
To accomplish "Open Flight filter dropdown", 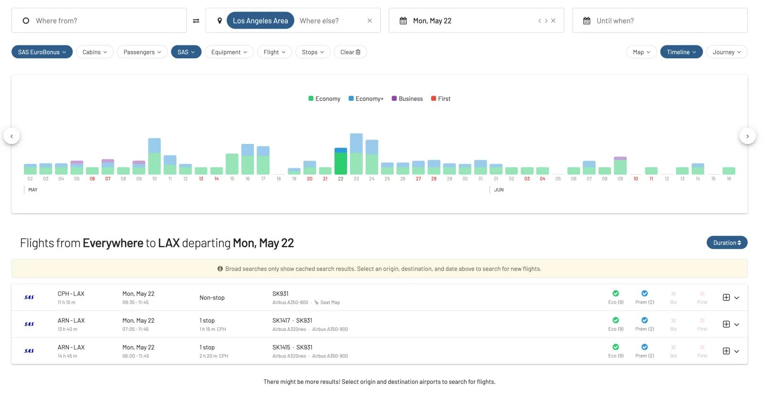I will (x=274, y=52).
